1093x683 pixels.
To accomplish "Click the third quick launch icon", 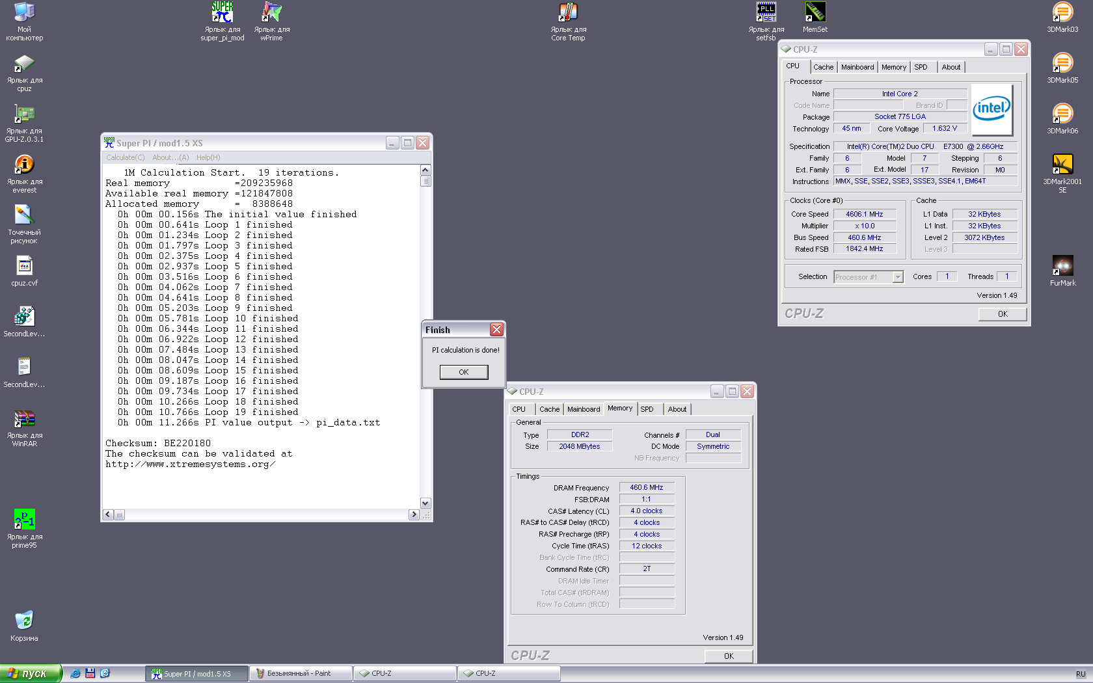I will click(105, 673).
